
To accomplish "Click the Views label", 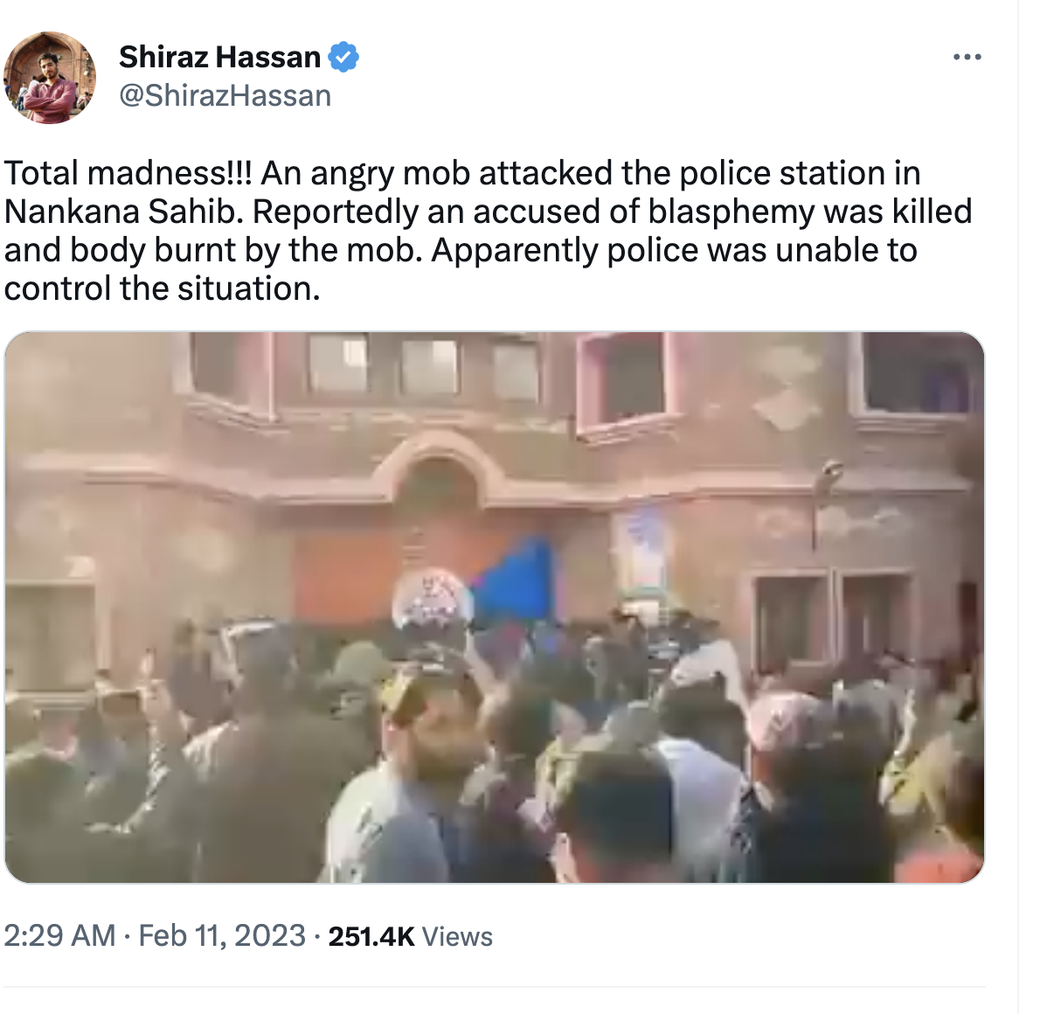I will (x=457, y=937).
